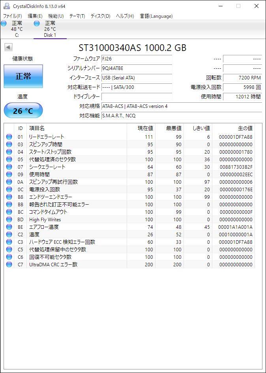Click the status icon for ID C2 温度 row
The width and height of the screenshot is (266, 373).
tap(9, 235)
